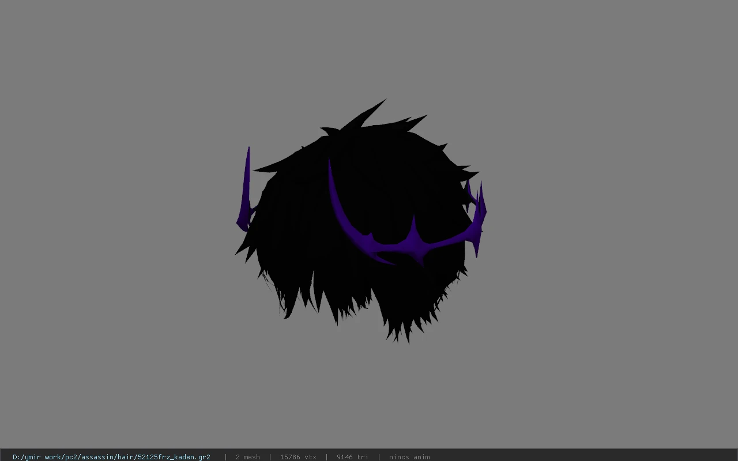Click the "9146 tri" triangle count
The width and height of the screenshot is (738, 461).
[x=352, y=457]
